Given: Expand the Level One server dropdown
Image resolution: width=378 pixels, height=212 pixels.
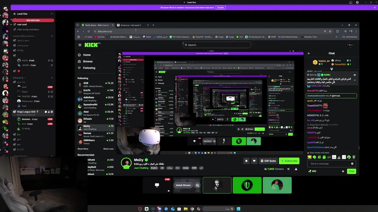Looking at the screenshot, I should pos(52,14).
